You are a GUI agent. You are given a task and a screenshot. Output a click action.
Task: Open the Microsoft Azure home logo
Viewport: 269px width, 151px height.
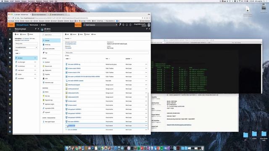point(22,25)
